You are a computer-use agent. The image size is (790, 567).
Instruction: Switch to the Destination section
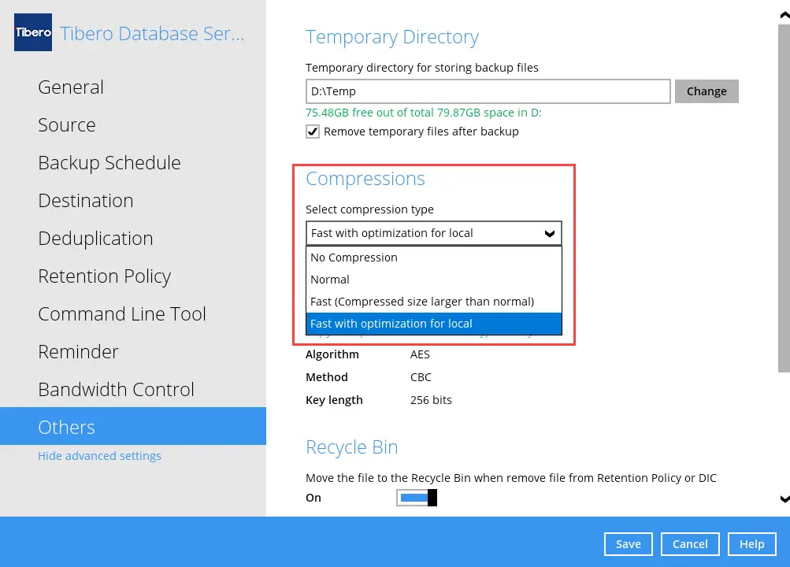point(86,201)
